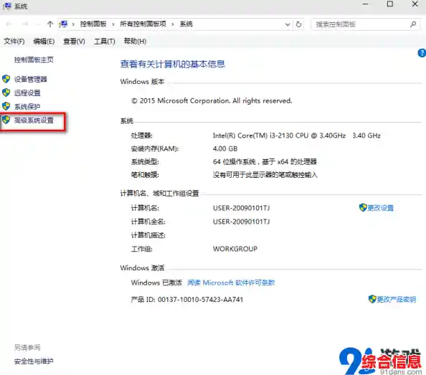Image resolution: width=426 pixels, height=375 pixels.
Task: Select product ID 00137-10010-57423-AA741 text
Action: pos(200,300)
